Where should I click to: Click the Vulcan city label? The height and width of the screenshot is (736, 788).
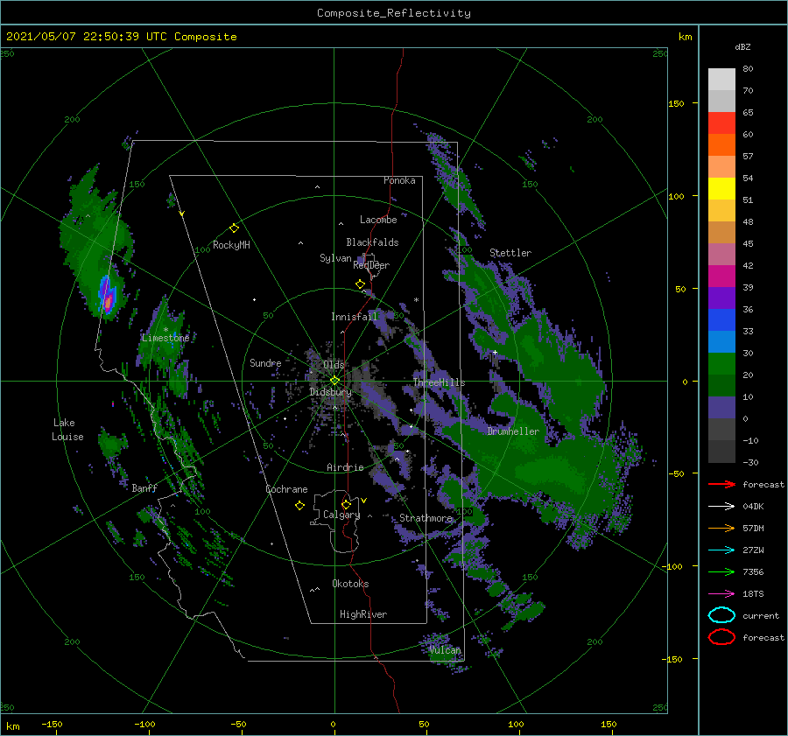445,650
